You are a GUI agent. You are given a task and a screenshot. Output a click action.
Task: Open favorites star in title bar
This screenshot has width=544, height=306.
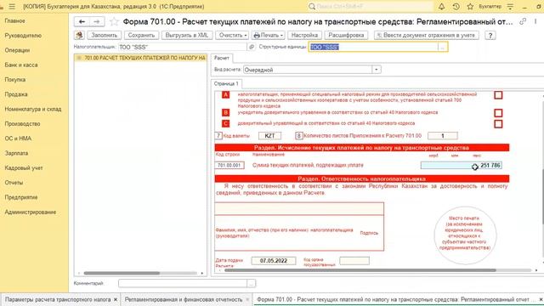[x=470, y=6]
